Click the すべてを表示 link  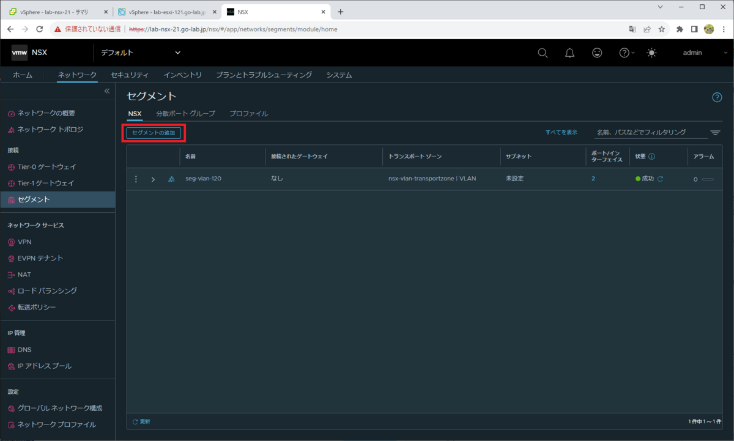tap(562, 132)
